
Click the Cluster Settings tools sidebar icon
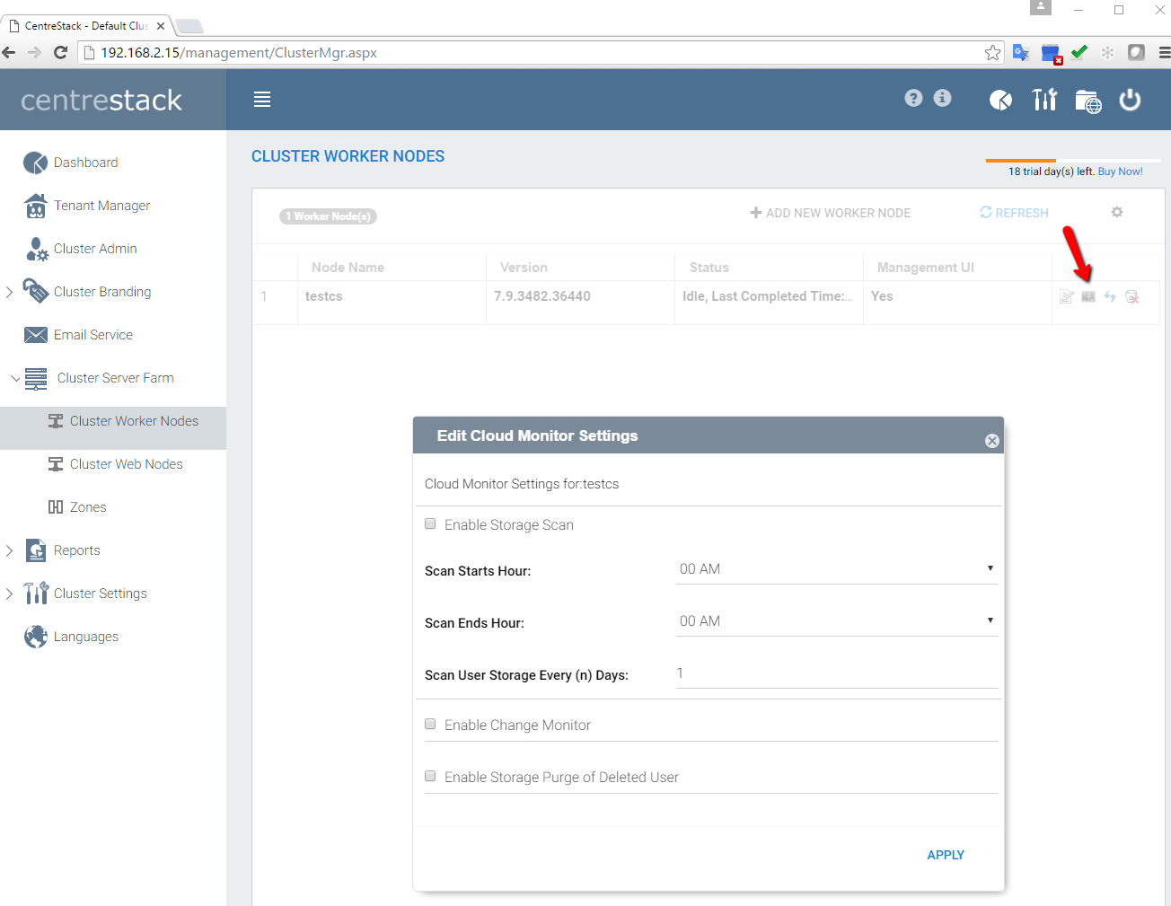coord(36,593)
